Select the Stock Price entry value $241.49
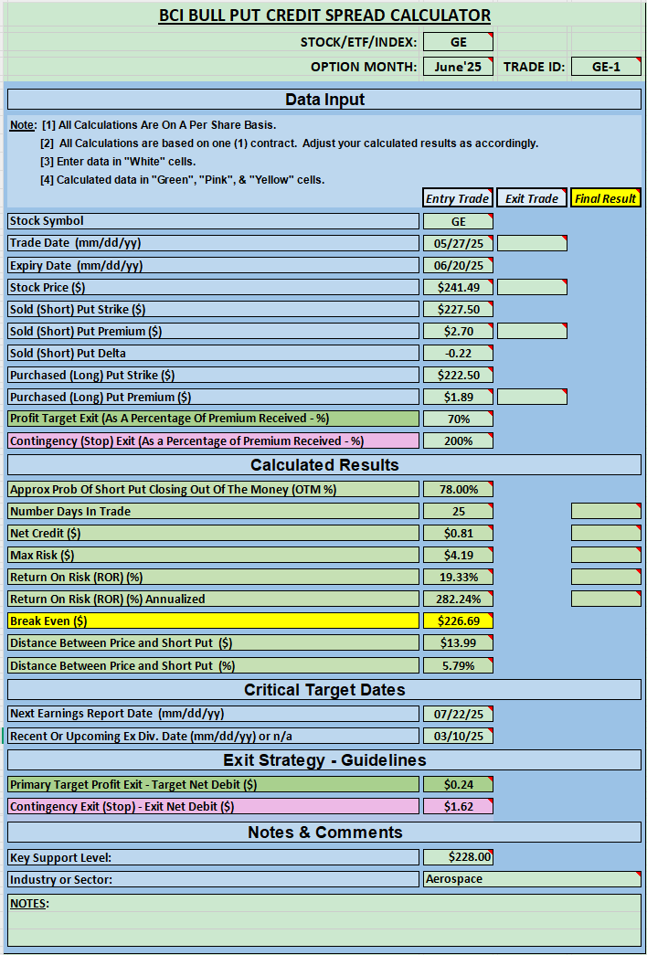This screenshot has width=647, height=955. click(458, 287)
